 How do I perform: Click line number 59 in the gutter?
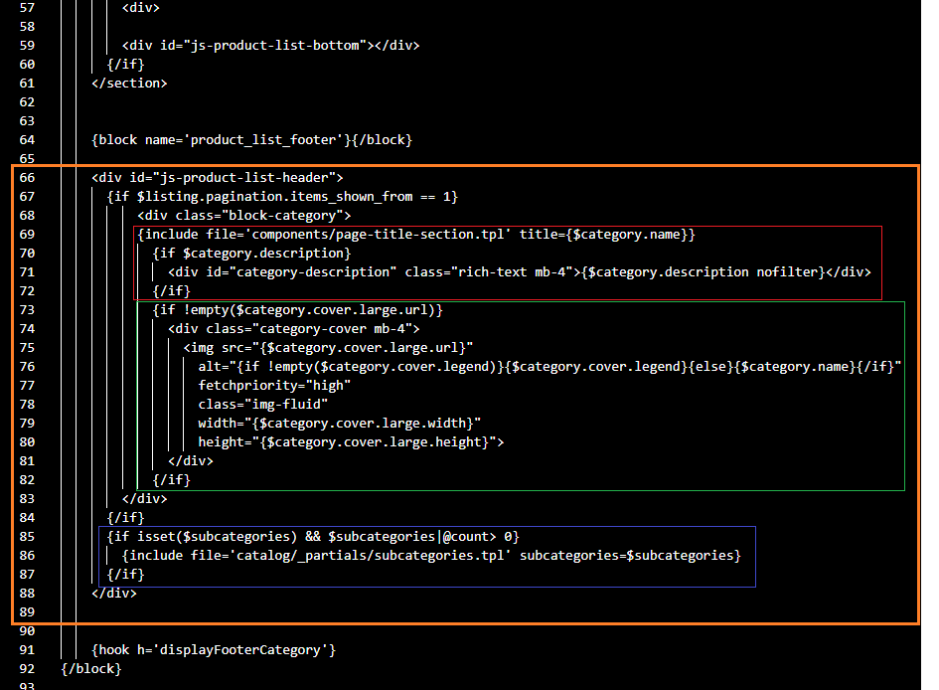click(x=27, y=46)
